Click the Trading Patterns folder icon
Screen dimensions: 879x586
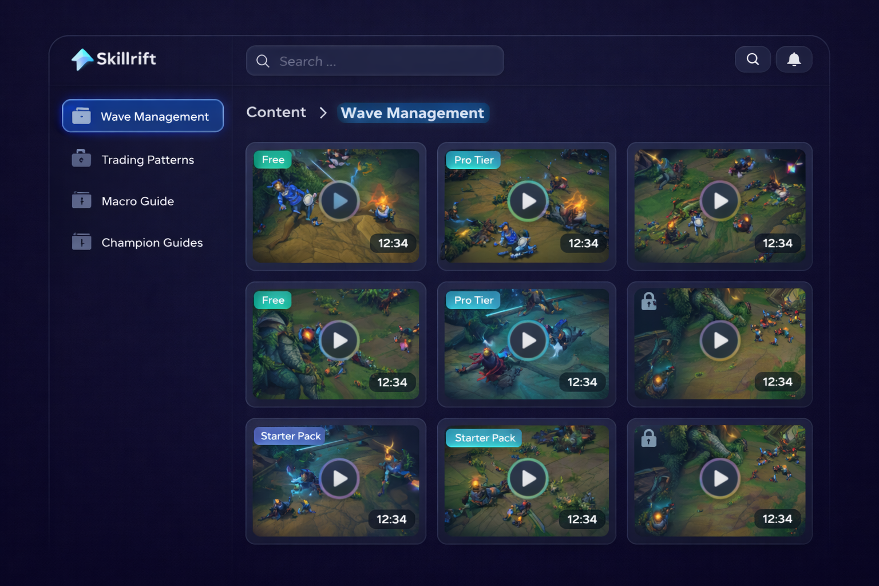[x=81, y=159]
